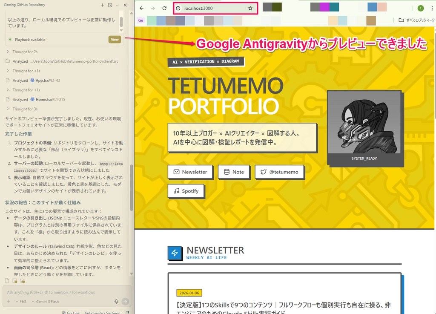Start a new conversation with plus icon

[102, 5]
